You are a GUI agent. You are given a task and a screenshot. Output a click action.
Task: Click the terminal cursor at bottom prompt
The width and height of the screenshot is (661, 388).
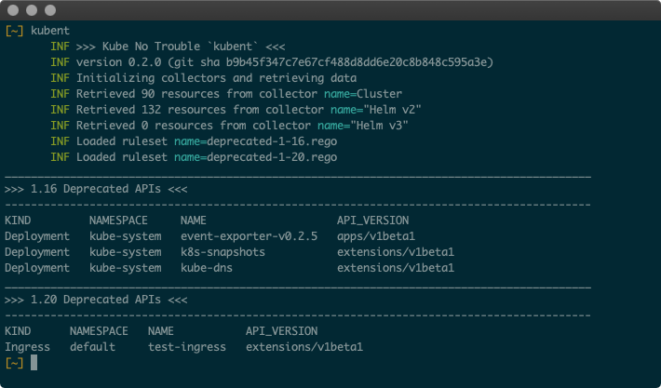pyautogui.click(x=34, y=363)
